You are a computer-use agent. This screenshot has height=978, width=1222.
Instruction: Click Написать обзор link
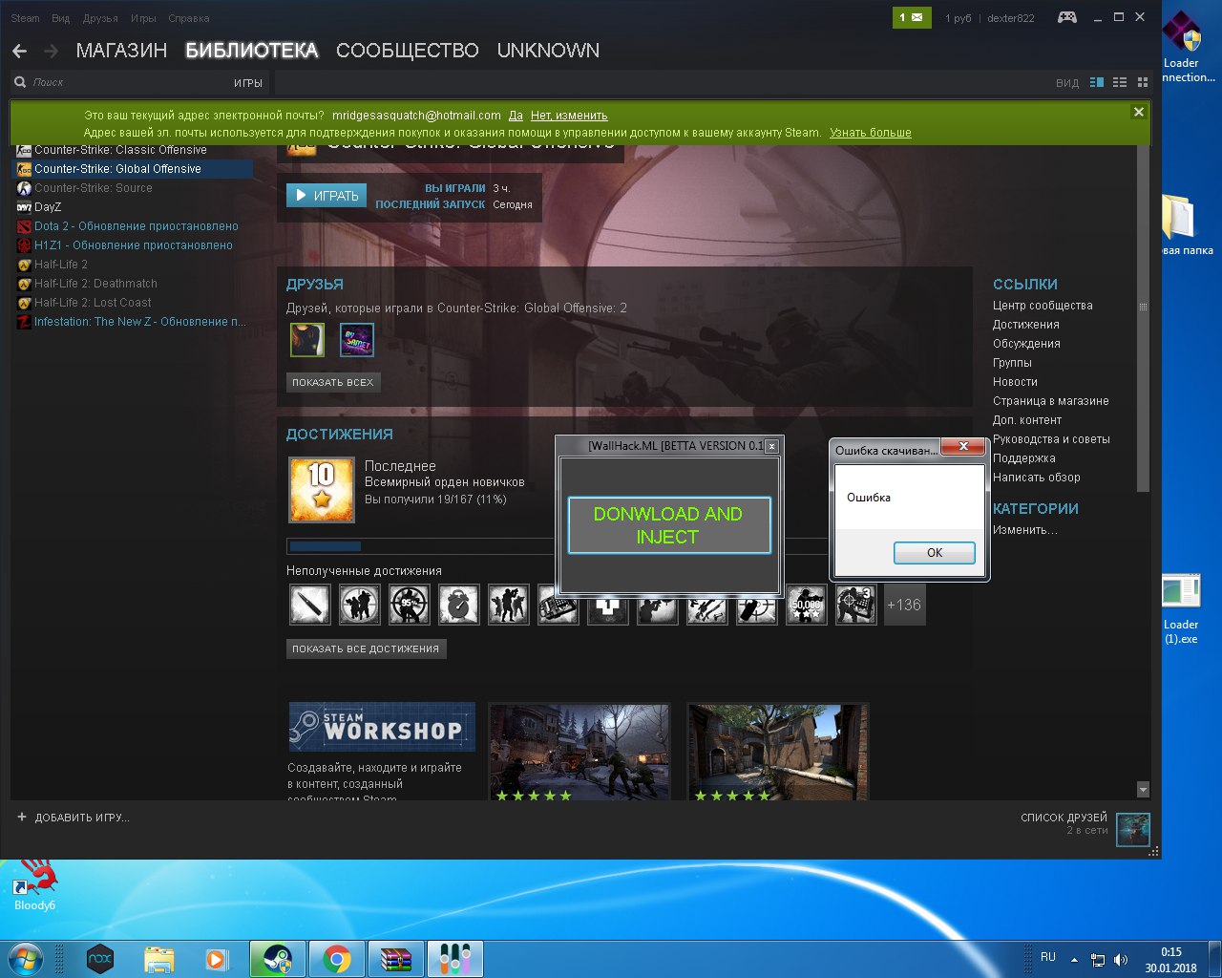(1037, 478)
